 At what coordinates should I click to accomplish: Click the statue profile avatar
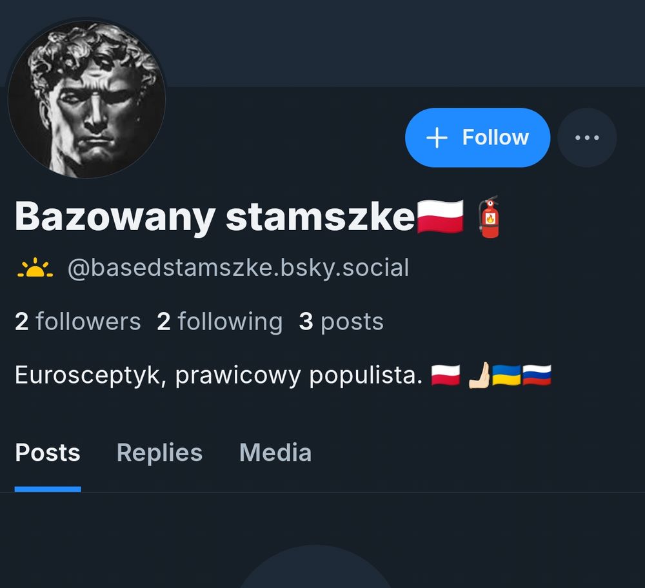[87, 99]
